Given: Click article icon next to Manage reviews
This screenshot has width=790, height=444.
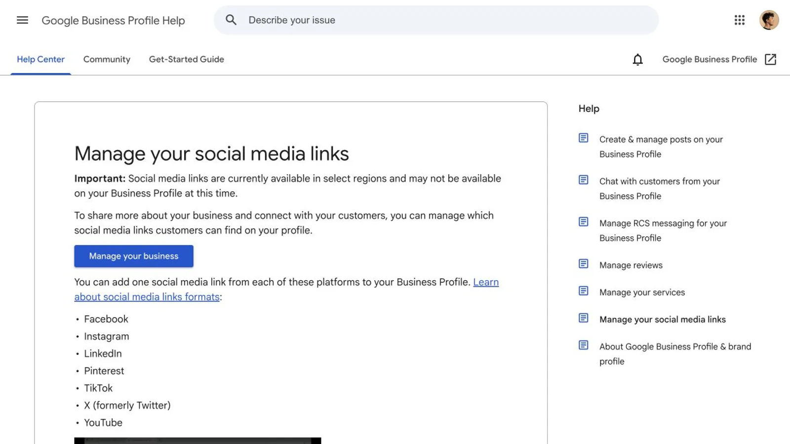Looking at the screenshot, I should pyautogui.click(x=583, y=264).
